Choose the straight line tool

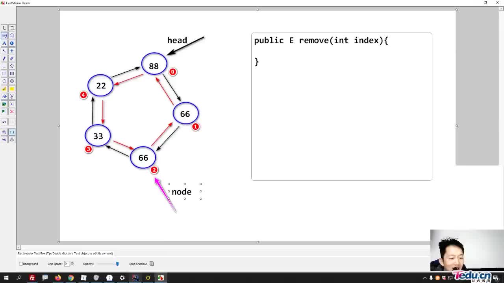(4, 66)
